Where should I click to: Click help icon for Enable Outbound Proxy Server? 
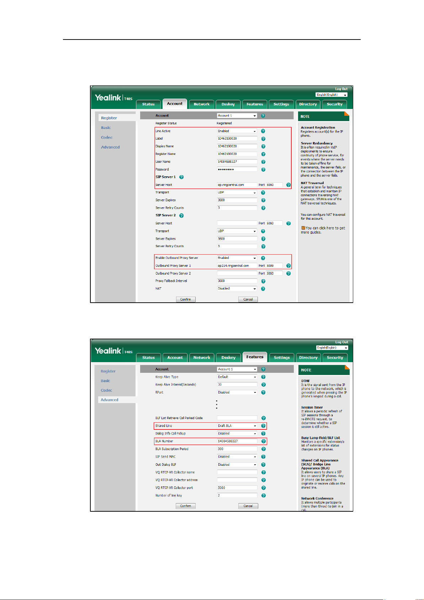(x=263, y=258)
